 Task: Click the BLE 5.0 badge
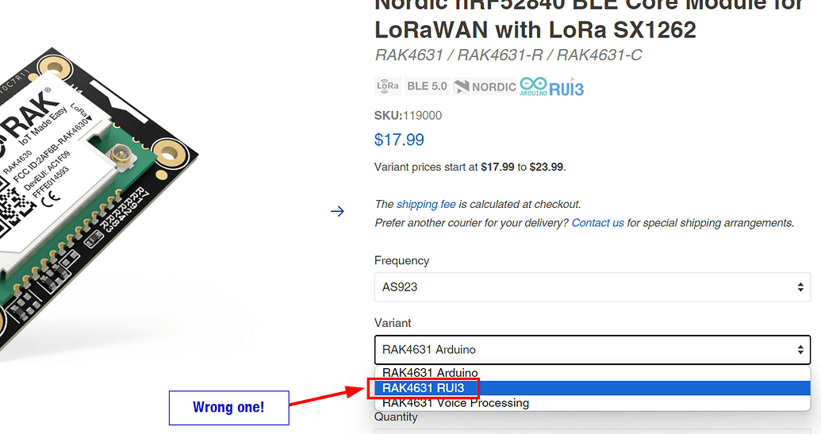tap(427, 86)
